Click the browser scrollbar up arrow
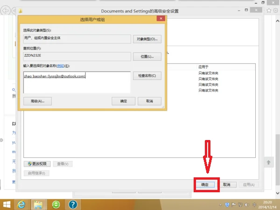Viewport: 280px width, 210px height. [278, 21]
